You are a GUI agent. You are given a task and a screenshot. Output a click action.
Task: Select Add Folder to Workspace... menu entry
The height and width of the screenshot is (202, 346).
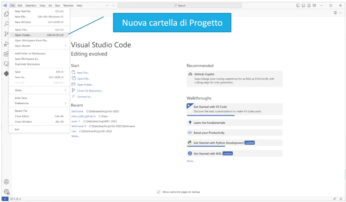[x=39, y=53]
